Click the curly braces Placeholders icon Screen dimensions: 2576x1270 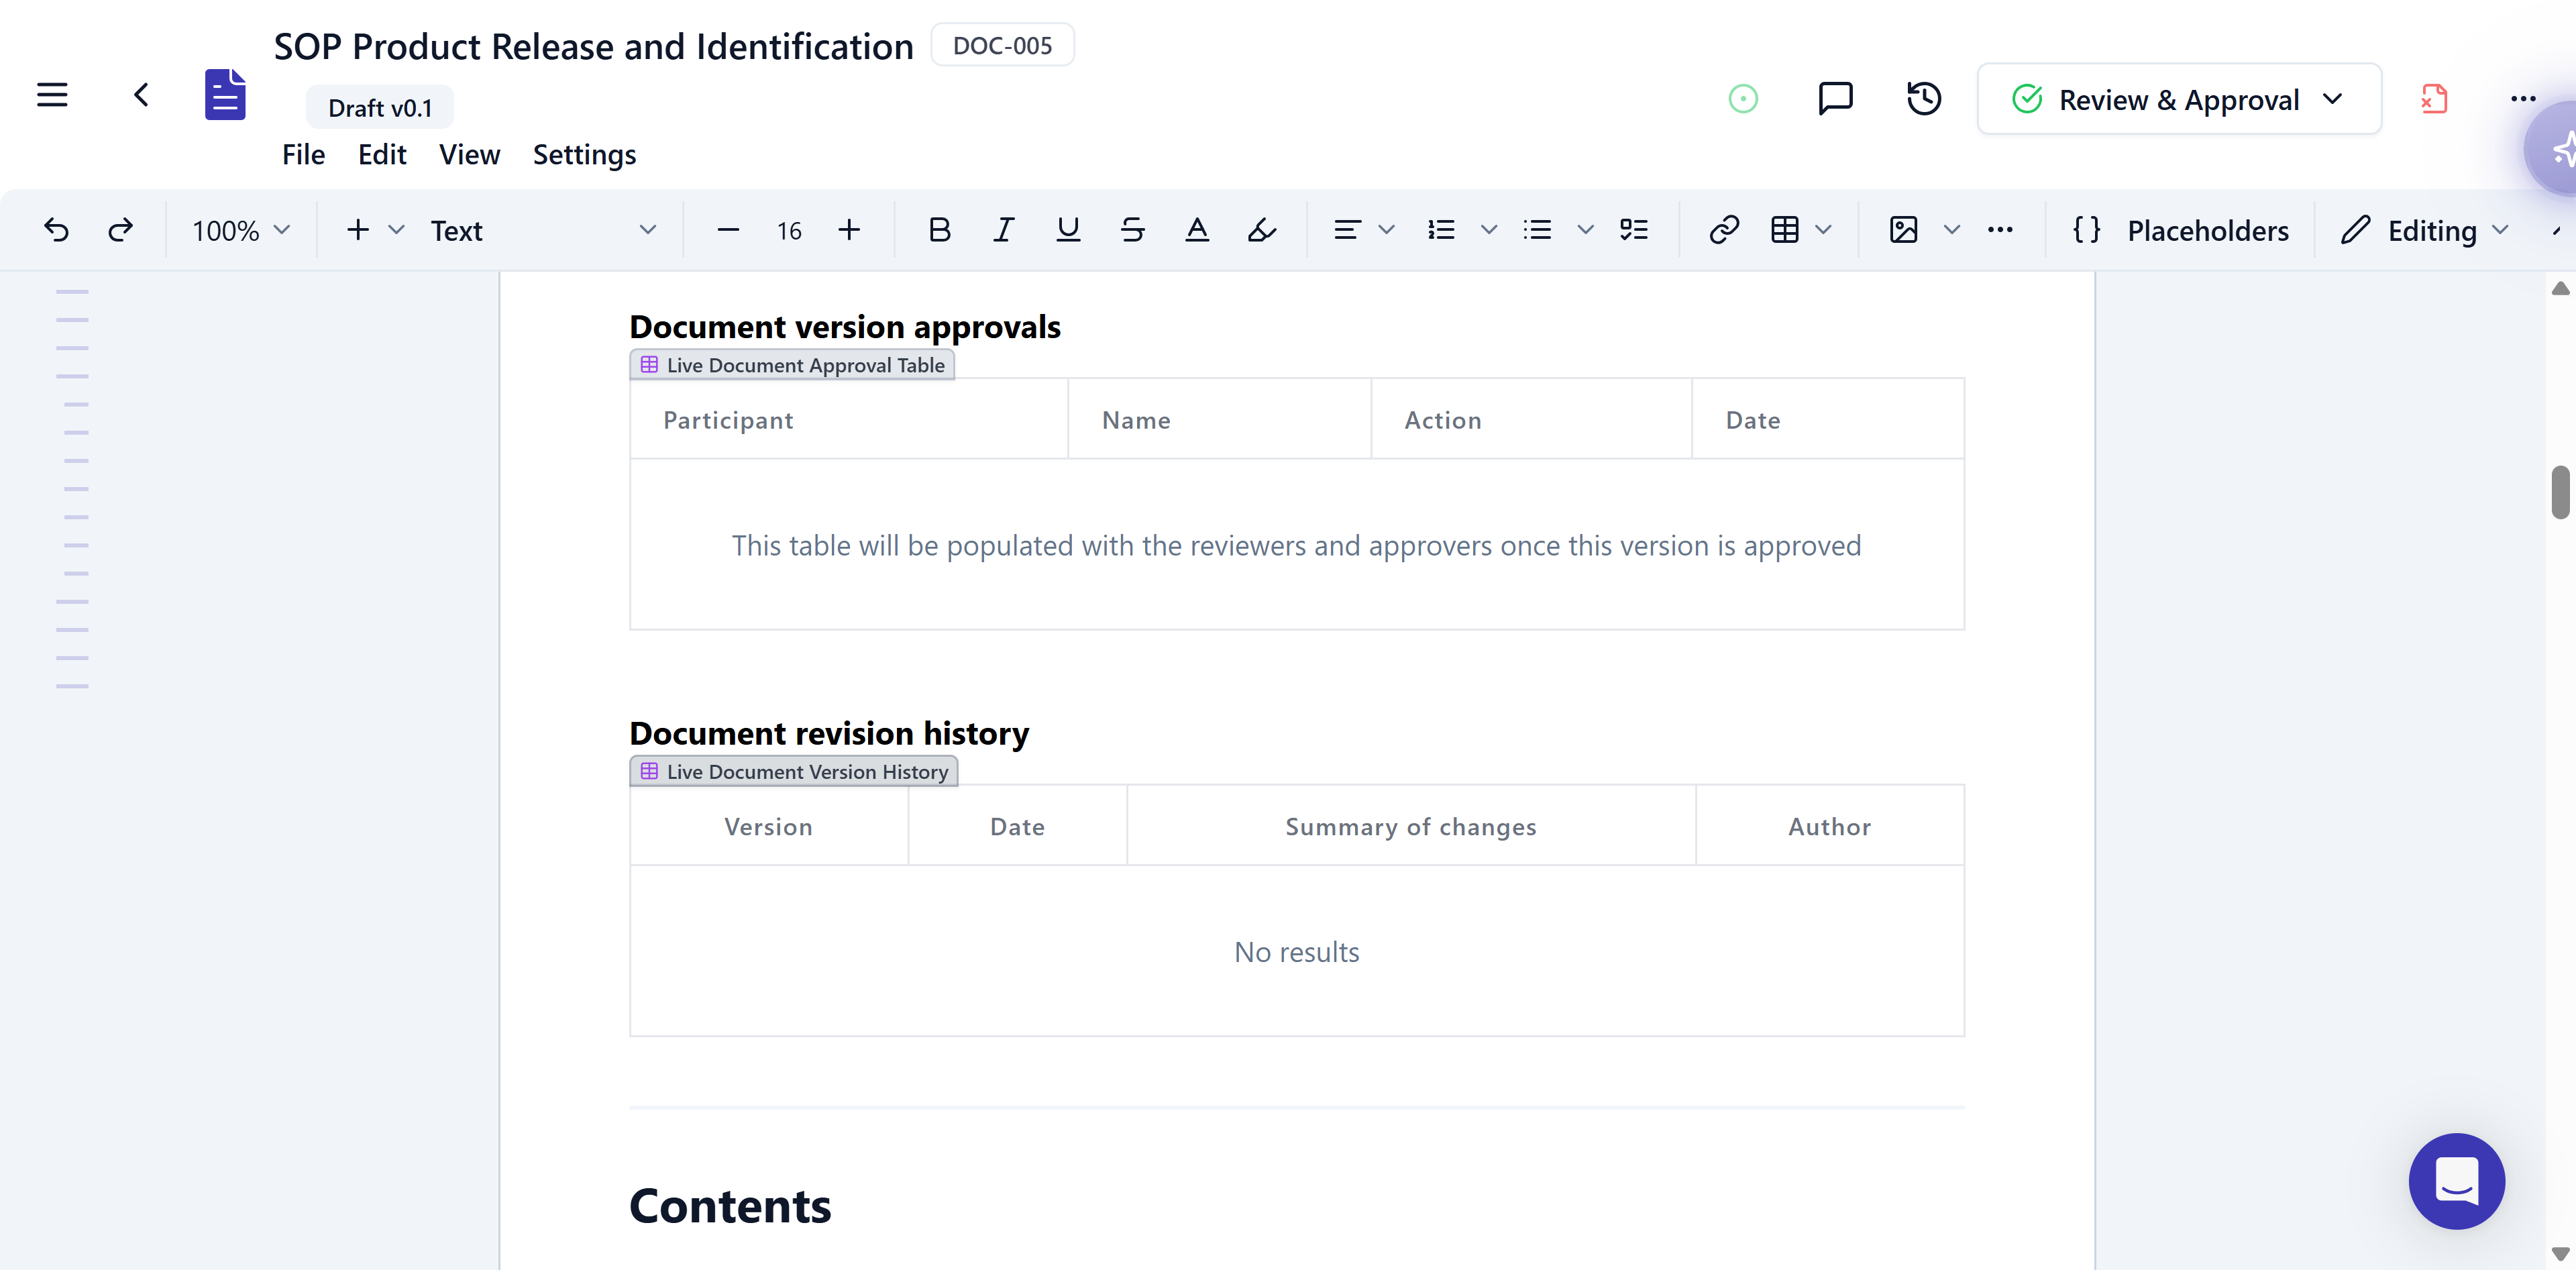click(x=2087, y=230)
